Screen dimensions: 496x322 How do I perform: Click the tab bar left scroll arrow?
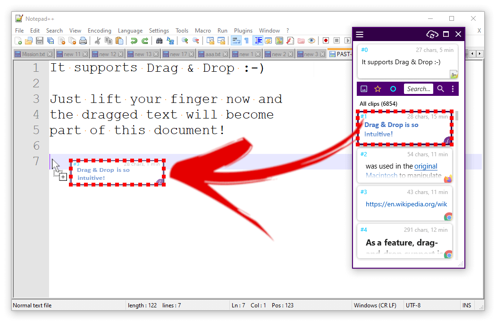pos(472,54)
